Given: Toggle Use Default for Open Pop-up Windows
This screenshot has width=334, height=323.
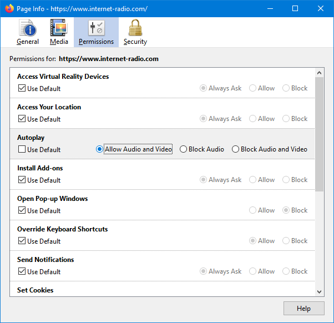Looking at the screenshot, I should tap(22, 210).
